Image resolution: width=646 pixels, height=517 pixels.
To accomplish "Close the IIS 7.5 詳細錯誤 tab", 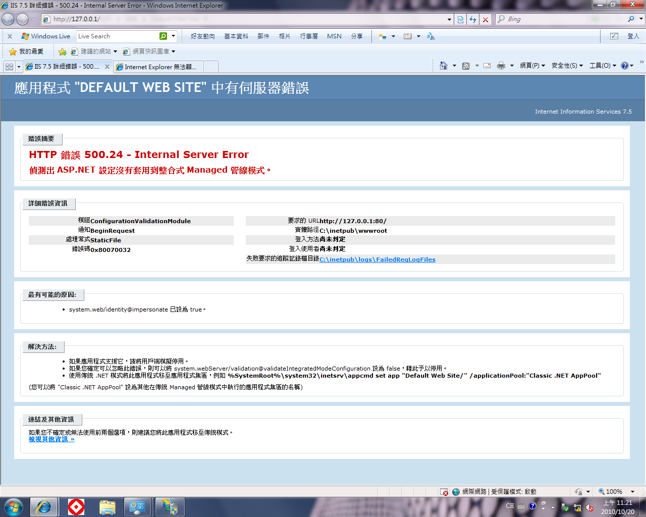I will 107,67.
